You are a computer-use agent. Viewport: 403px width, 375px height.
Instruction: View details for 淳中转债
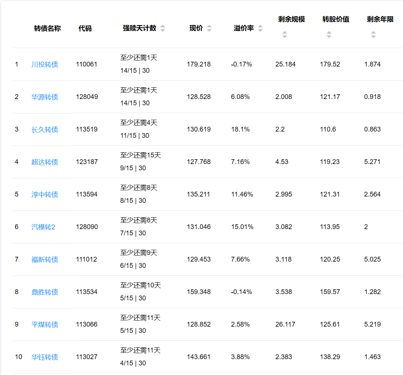click(x=45, y=195)
